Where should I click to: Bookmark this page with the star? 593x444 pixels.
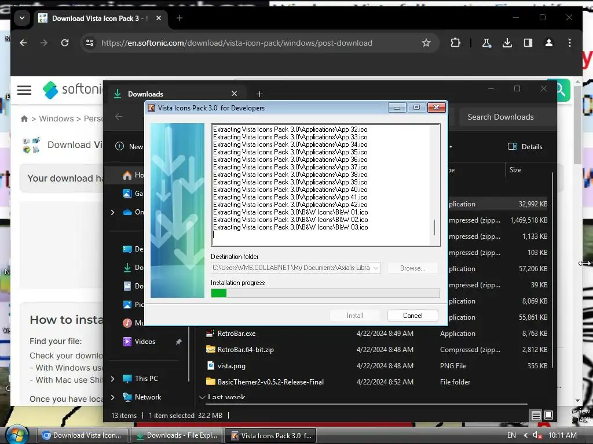(x=426, y=43)
